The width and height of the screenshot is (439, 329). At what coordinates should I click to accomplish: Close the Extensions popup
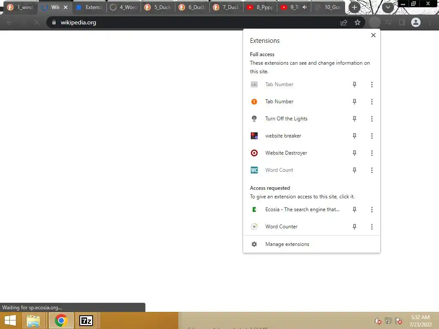pyautogui.click(x=373, y=35)
